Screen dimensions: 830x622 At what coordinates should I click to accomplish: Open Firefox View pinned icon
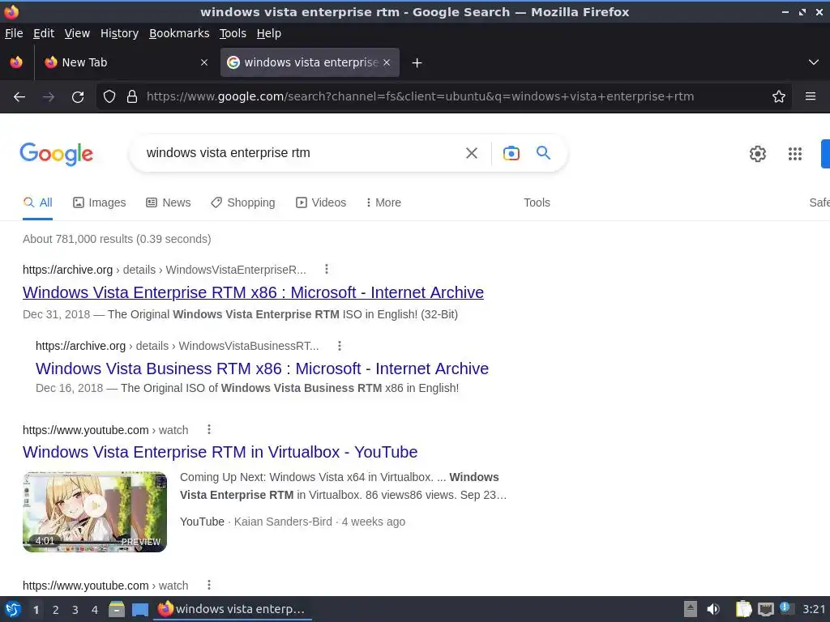tap(16, 62)
